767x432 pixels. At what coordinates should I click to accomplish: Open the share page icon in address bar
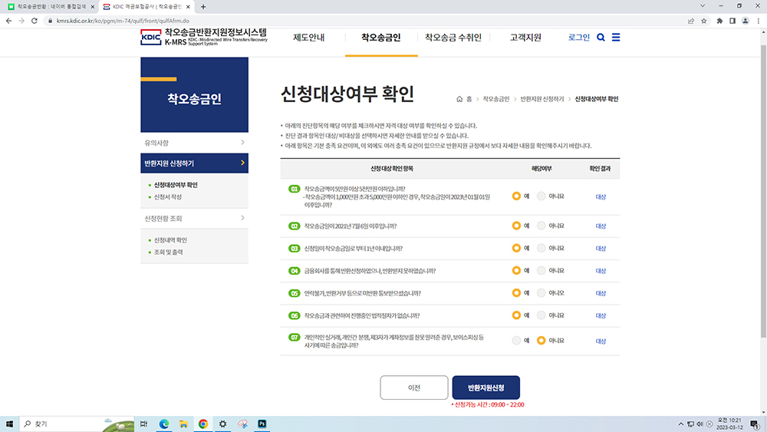[x=691, y=21]
